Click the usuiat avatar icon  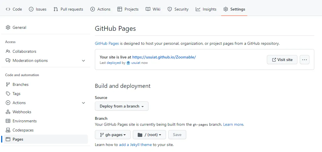tap(128, 63)
